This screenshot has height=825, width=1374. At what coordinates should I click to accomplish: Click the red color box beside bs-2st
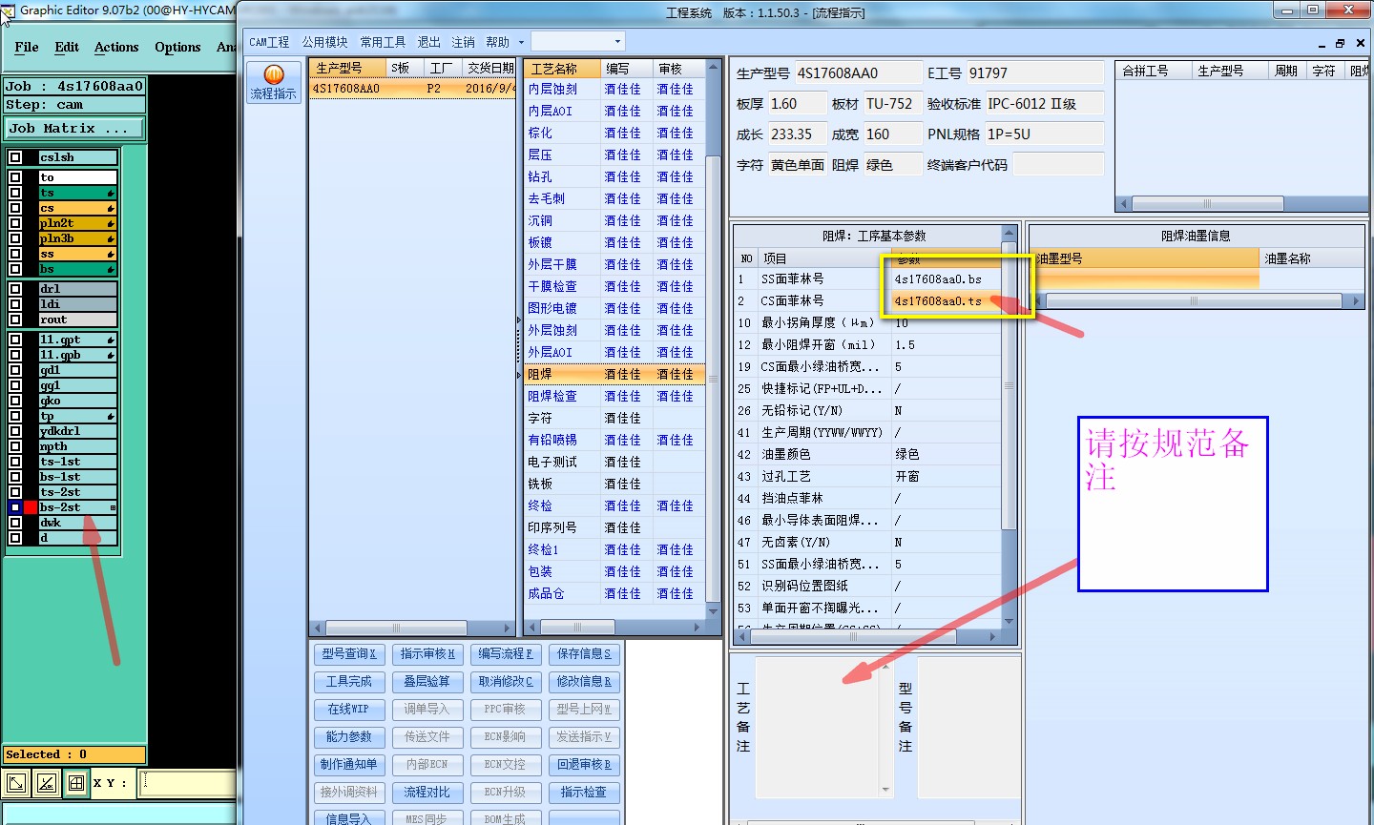(31, 507)
